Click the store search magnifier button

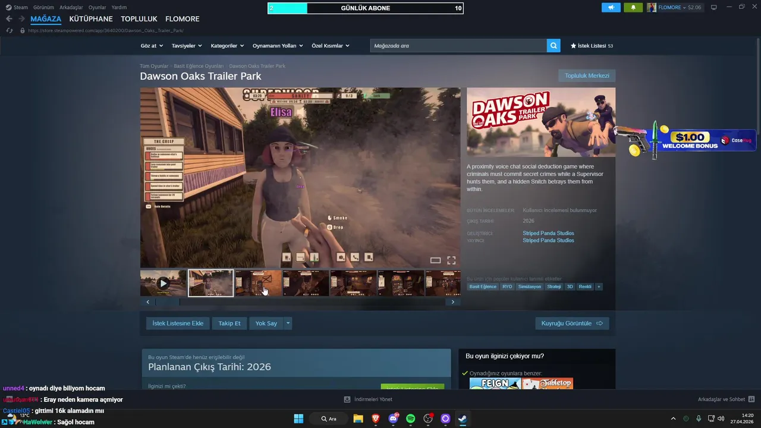[x=554, y=46]
